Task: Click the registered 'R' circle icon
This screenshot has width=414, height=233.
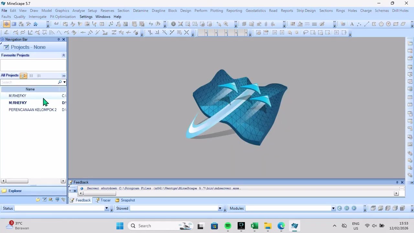Action: tap(173, 24)
